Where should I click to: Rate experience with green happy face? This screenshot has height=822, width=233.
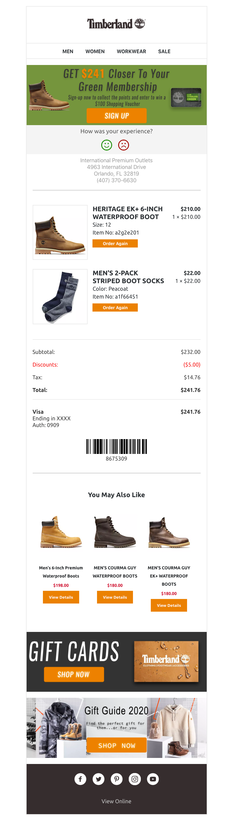point(107,145)
